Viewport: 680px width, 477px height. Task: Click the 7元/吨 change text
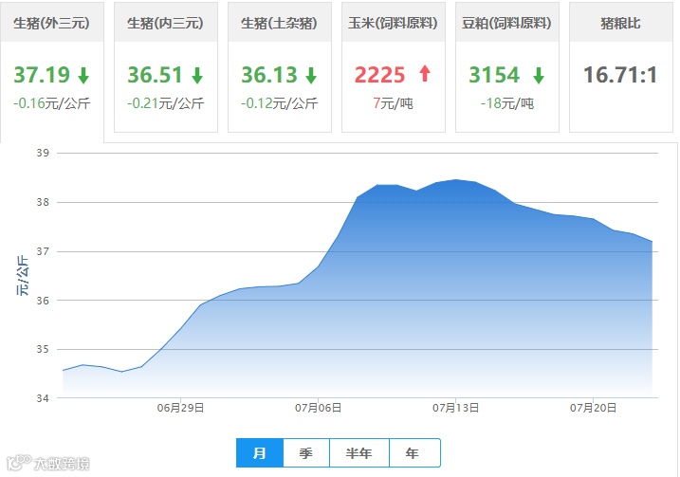(393, 103)
